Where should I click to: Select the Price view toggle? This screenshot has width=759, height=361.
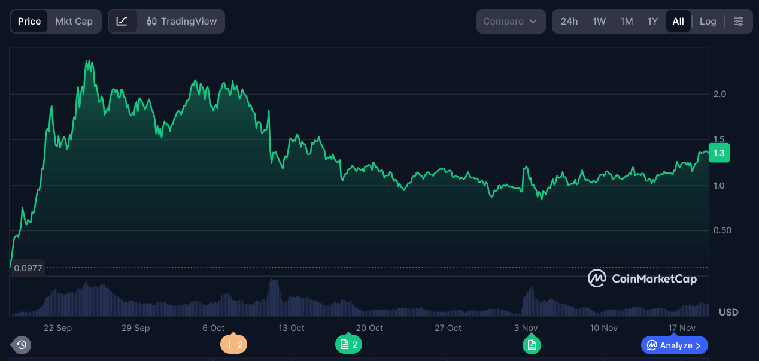tap(29, 22)
